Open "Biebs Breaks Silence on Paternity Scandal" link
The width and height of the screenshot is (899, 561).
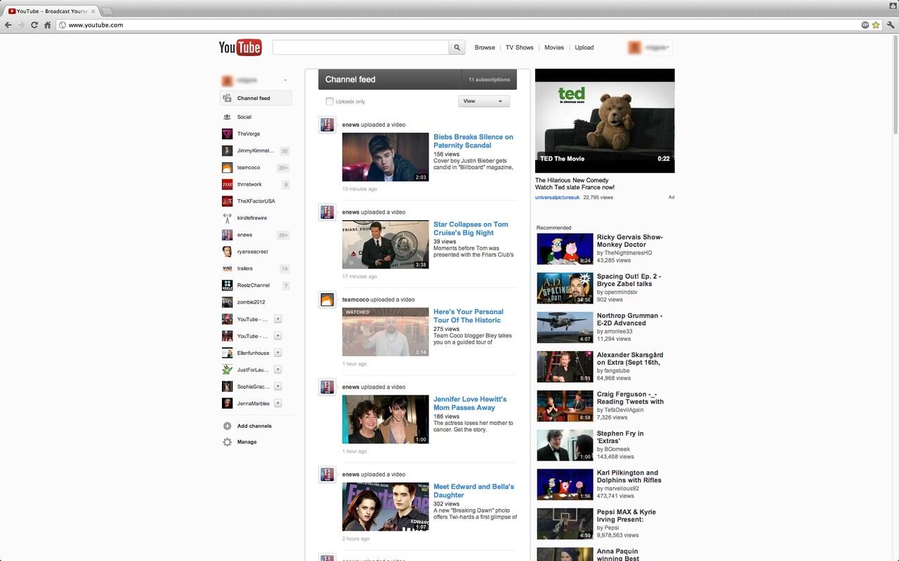pyautogui.click(x=473, y=141)
